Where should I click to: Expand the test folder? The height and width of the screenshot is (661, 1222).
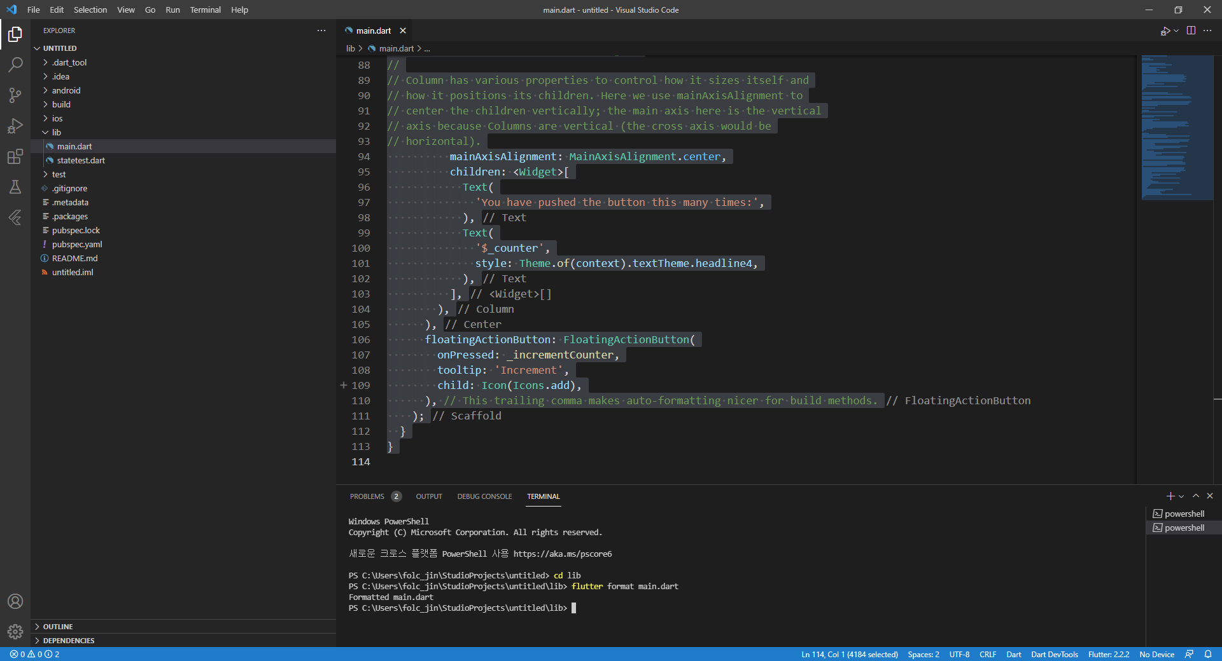coord(59,174)
